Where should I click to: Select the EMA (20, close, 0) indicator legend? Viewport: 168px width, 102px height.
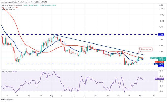(x=8, y=10)
